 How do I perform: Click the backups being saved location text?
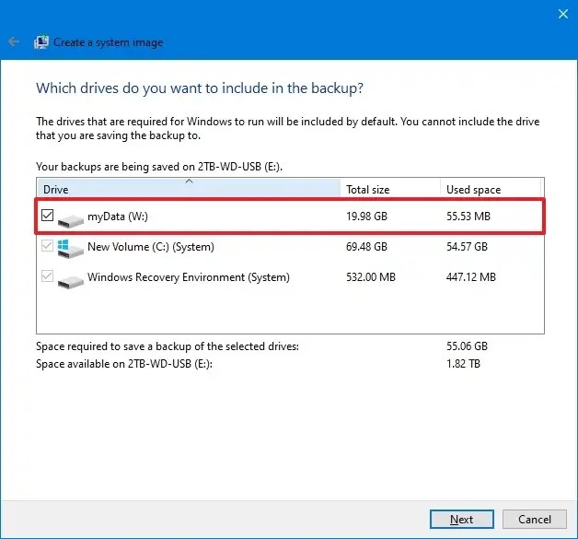pos(159,167)
